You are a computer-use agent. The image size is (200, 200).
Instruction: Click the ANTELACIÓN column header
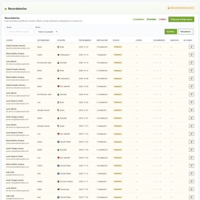click(102, 40)
